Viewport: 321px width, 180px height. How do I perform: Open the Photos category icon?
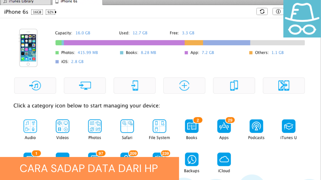(x=95, y=126)
